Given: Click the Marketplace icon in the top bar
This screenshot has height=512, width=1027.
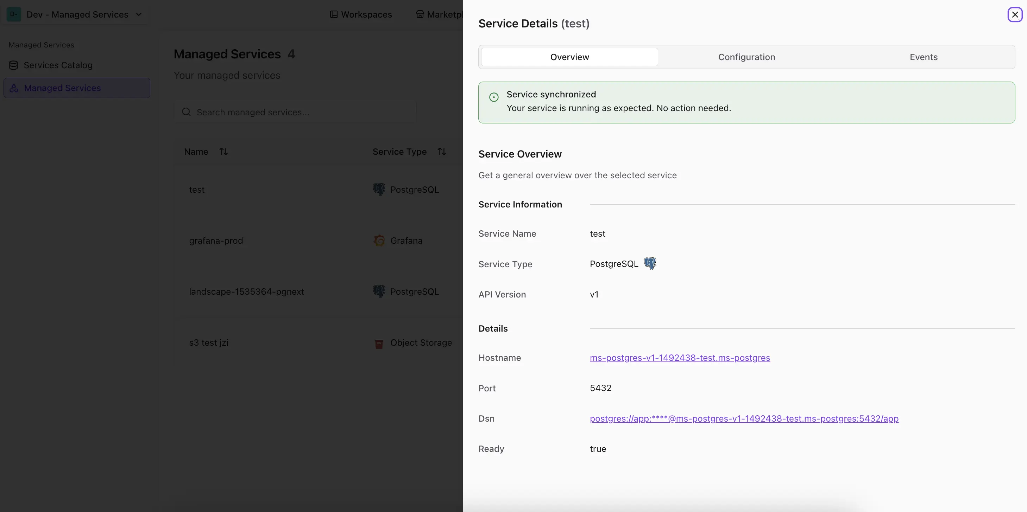Looking at the screenshot, I should coord(420,14).
